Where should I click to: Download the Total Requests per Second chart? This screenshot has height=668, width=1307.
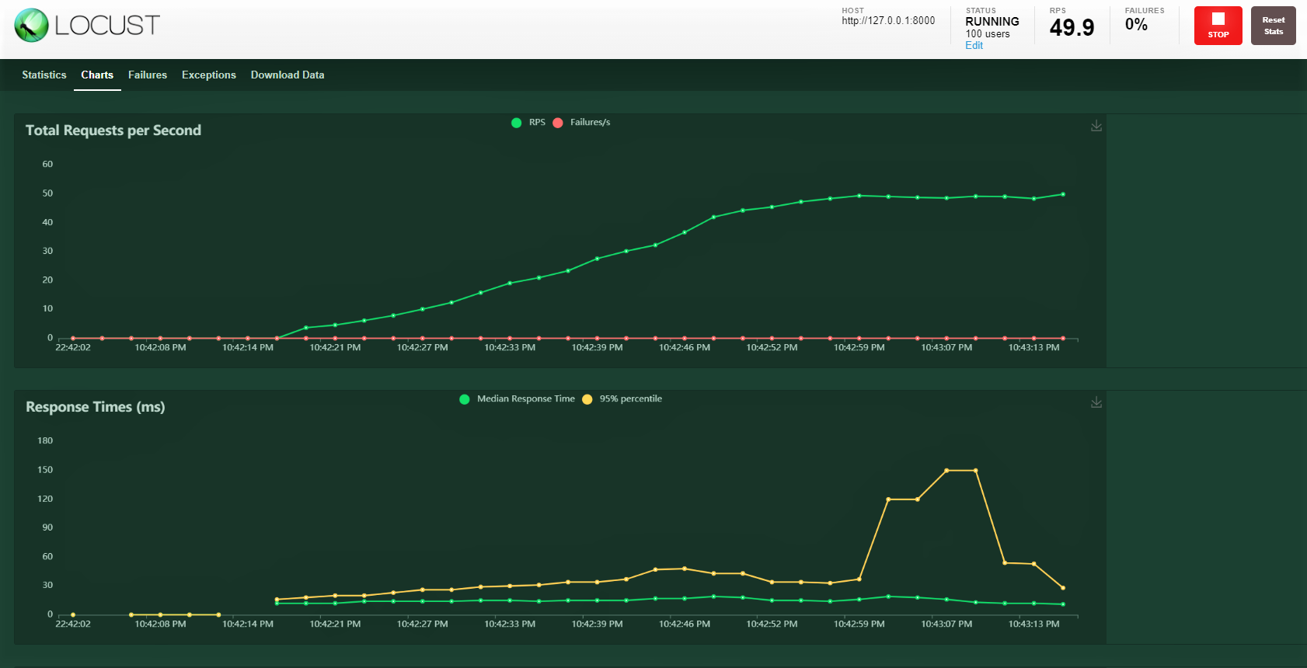(1096, 126)
